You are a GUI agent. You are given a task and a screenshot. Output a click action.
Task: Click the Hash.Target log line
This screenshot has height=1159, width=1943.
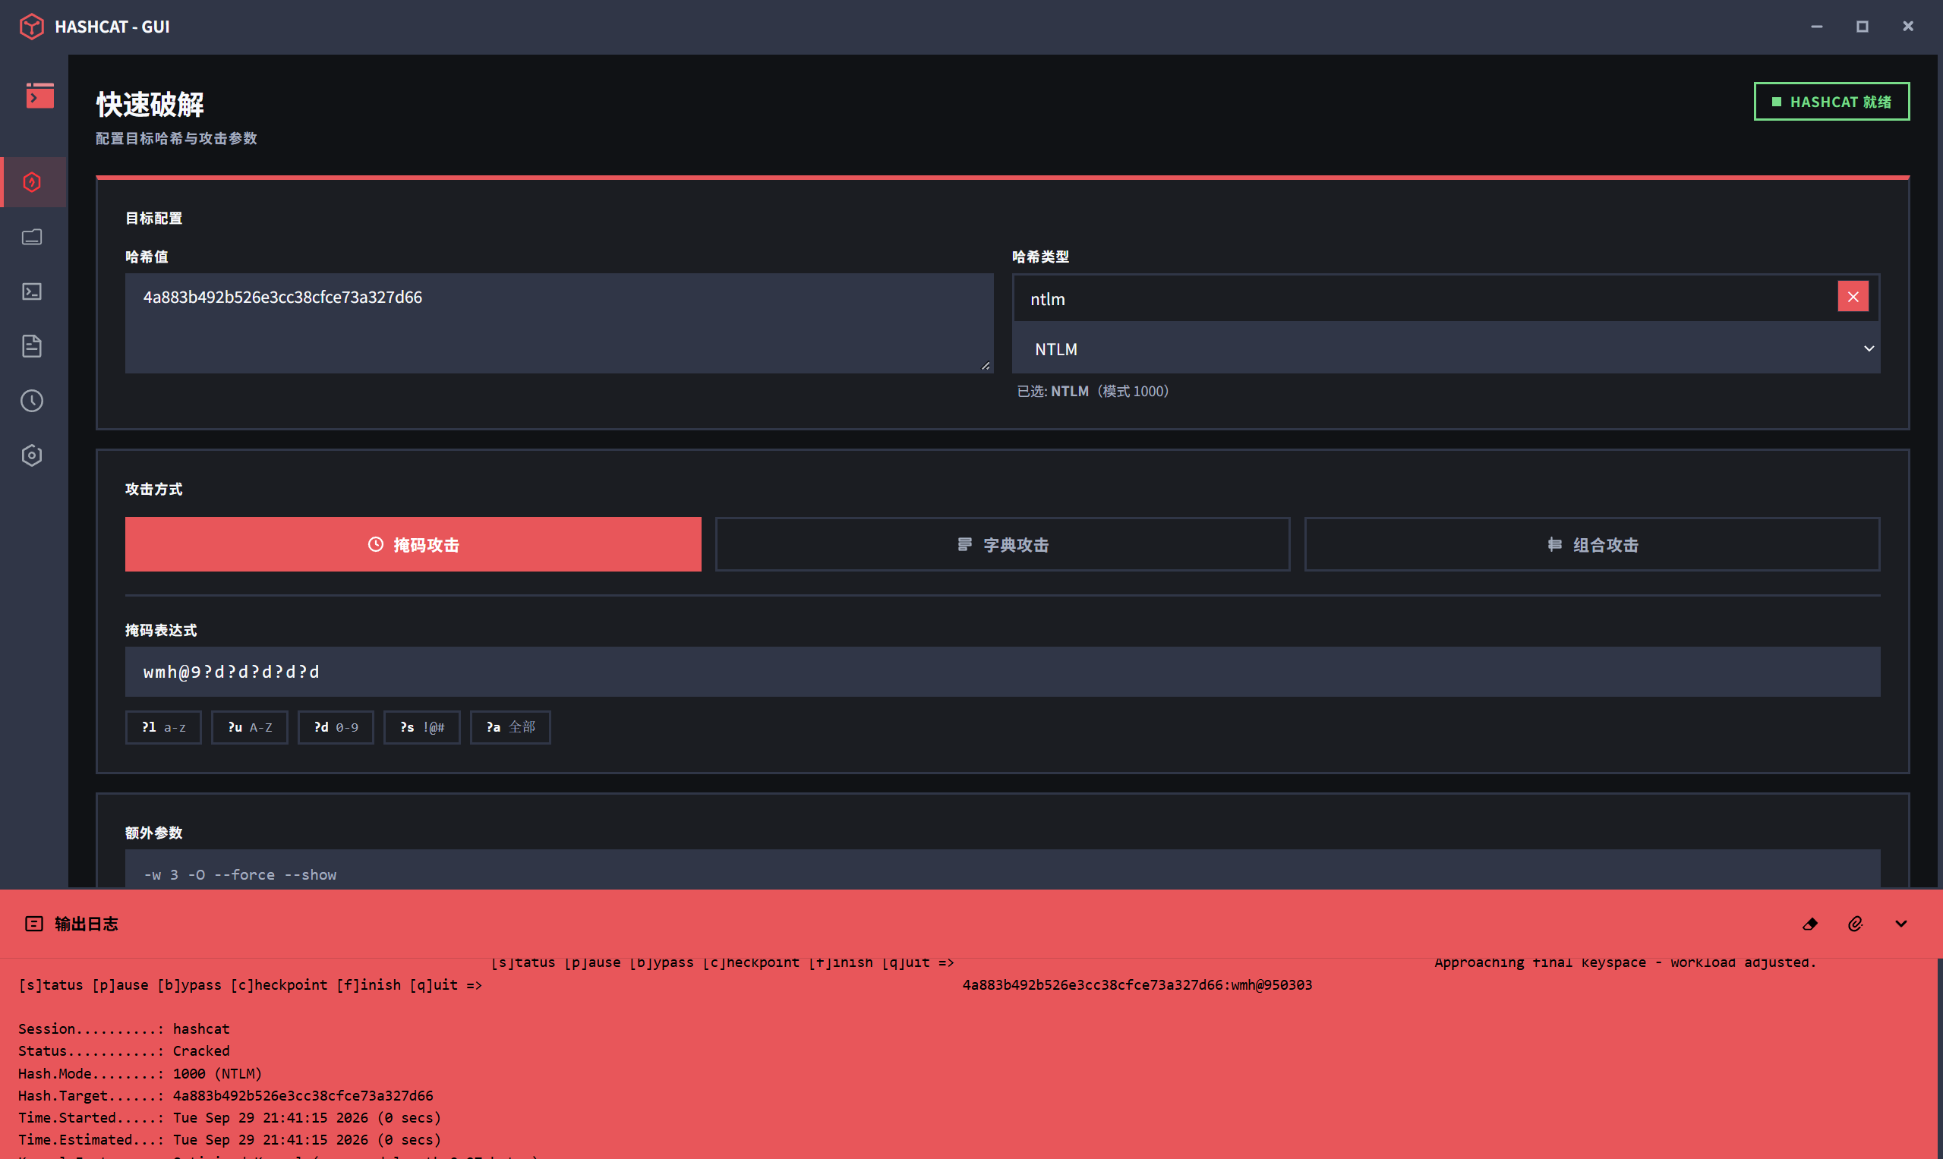point(226,1096)
